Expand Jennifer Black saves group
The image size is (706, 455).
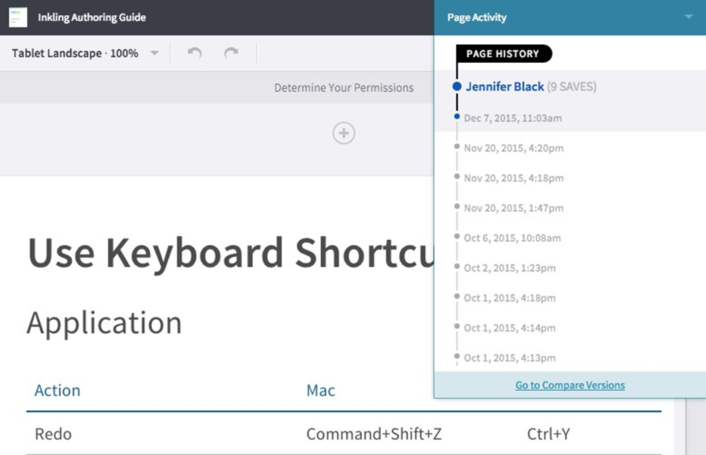coord(505,86)
